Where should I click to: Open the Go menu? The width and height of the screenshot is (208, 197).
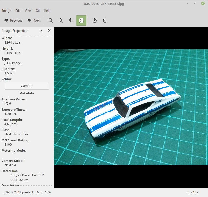click(38, 11)
